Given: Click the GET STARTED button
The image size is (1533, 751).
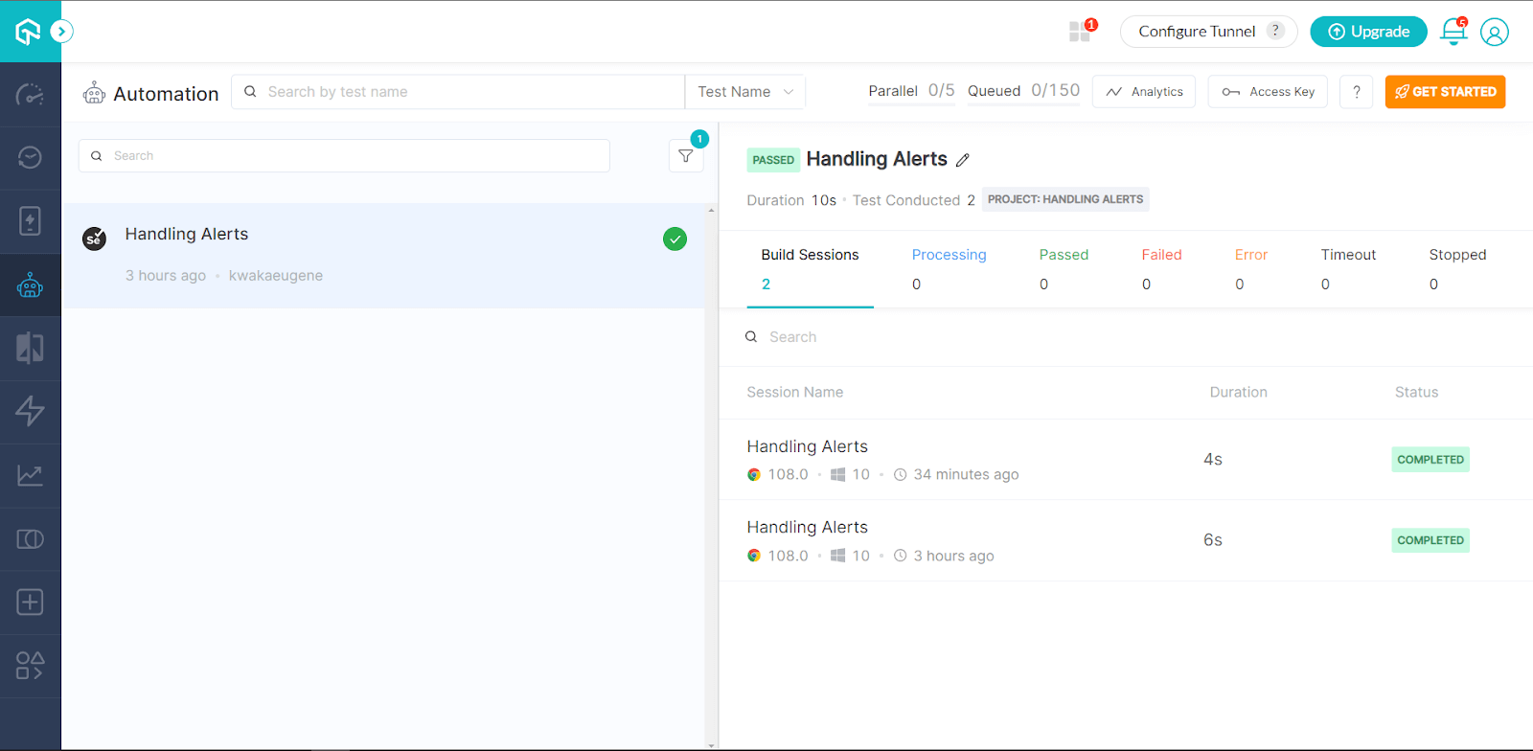Looking at the screenshot, I should (1445, 92).
